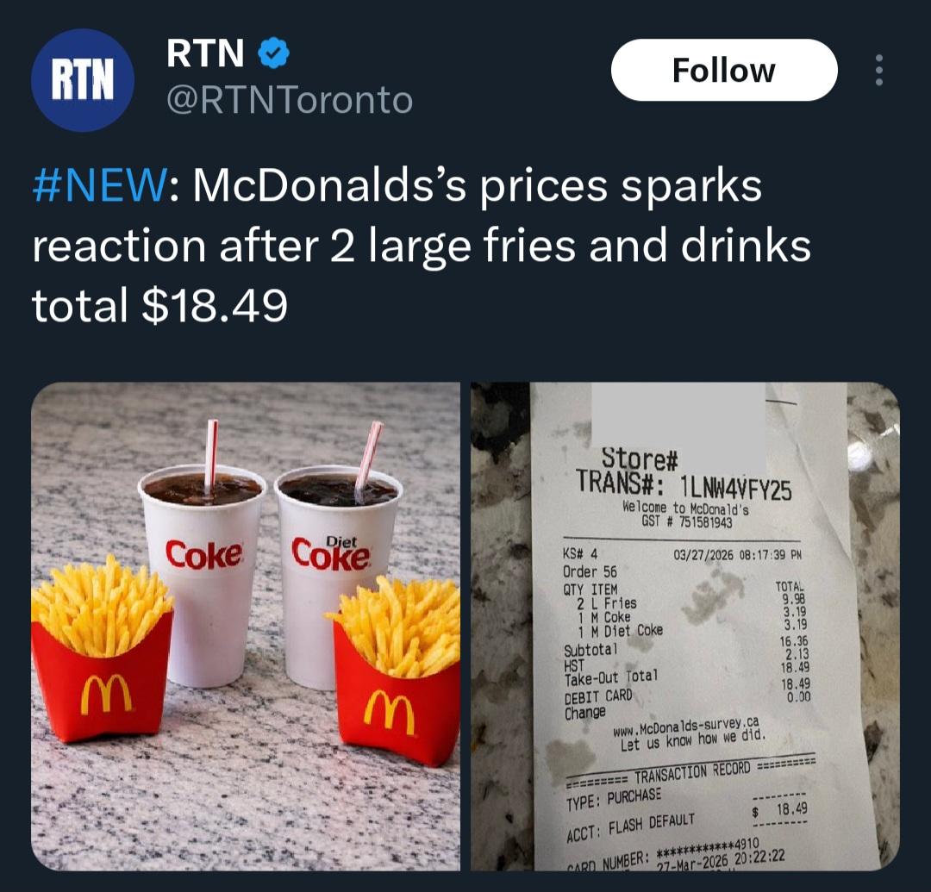Open the #NEW hashtag
The width and height of the screenshot is (931, 892).
pyautogui.click(x=100, y=186)
